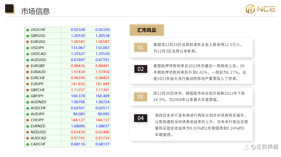Click the NCE logo
This screenshot has width=281, height=157.
point(260,9)
